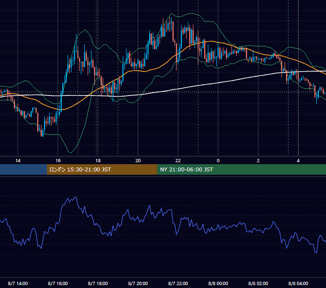The height and width of the screenshot is (288, 326).
Task: Click the 22 hour axis label
Action: tap(178, 161)
